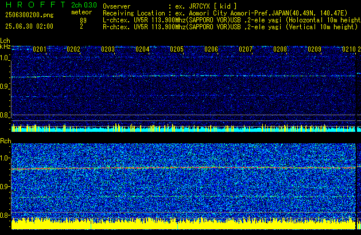Screen dimensions: 361x235
Task: Click the 2ch 0.3.0 version text
Action: 84,5
